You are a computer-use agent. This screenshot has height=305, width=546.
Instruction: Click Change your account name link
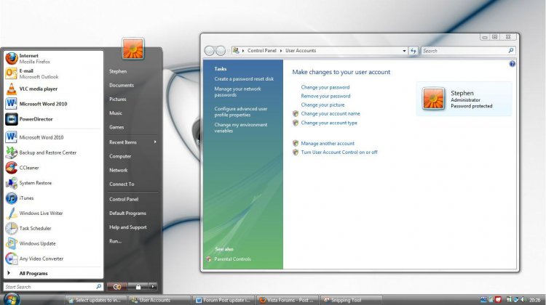331,113
